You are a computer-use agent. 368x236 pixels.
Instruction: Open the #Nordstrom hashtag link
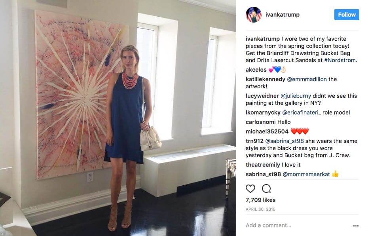coord(340,60)
